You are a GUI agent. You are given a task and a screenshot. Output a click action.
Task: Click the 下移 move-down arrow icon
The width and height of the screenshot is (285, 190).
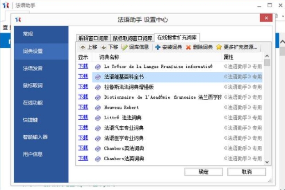pyautogui.click(x=103, y=48)
